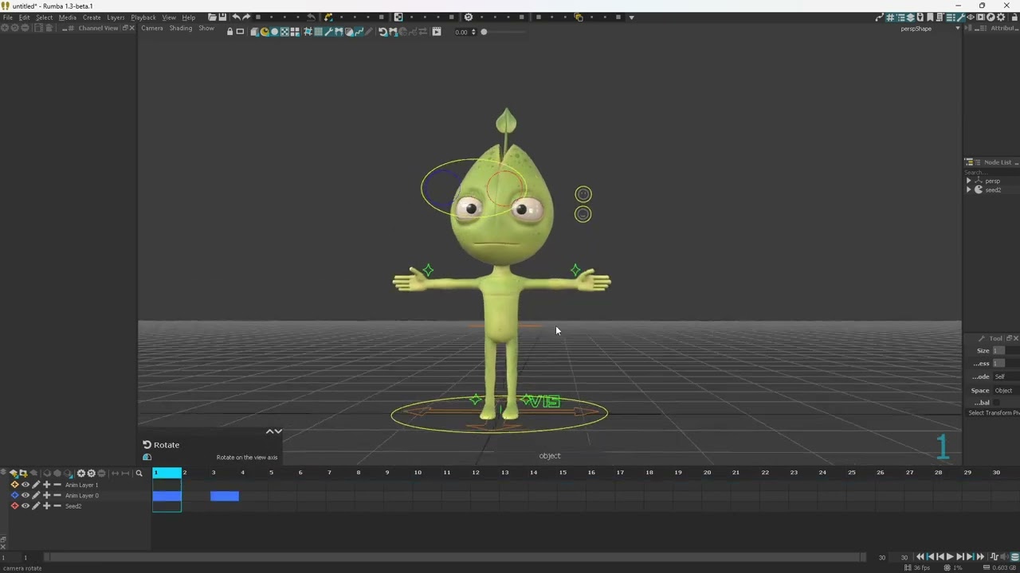Open the Edit menu

point(25,18)
